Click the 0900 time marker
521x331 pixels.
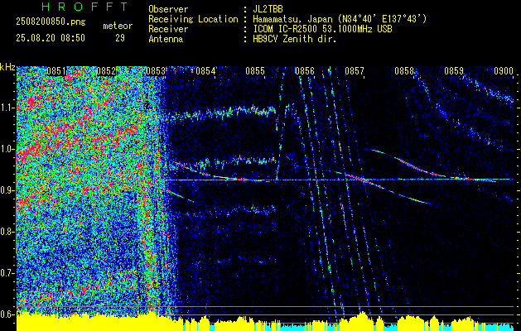pyautogui.click(x=504, y=70)
